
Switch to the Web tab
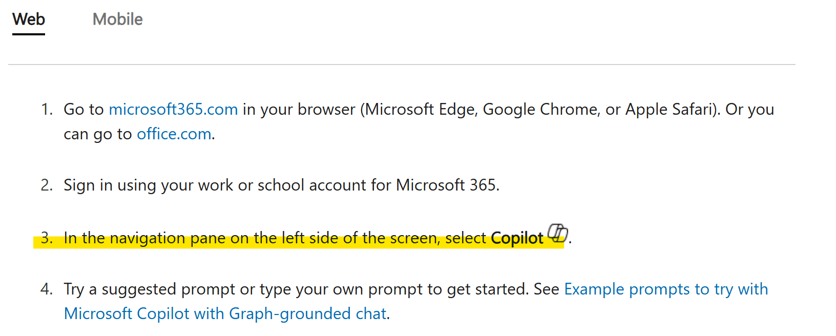tap(29, 19)
